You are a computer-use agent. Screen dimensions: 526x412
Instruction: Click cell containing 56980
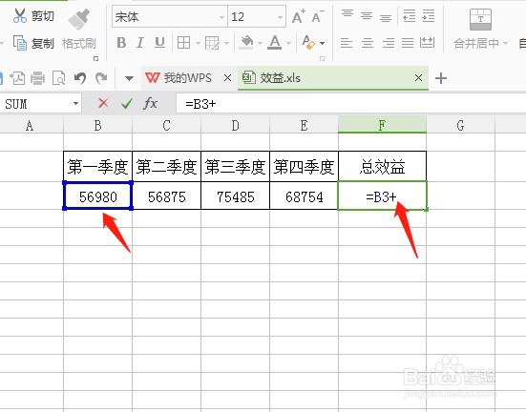tap(98, 196)
